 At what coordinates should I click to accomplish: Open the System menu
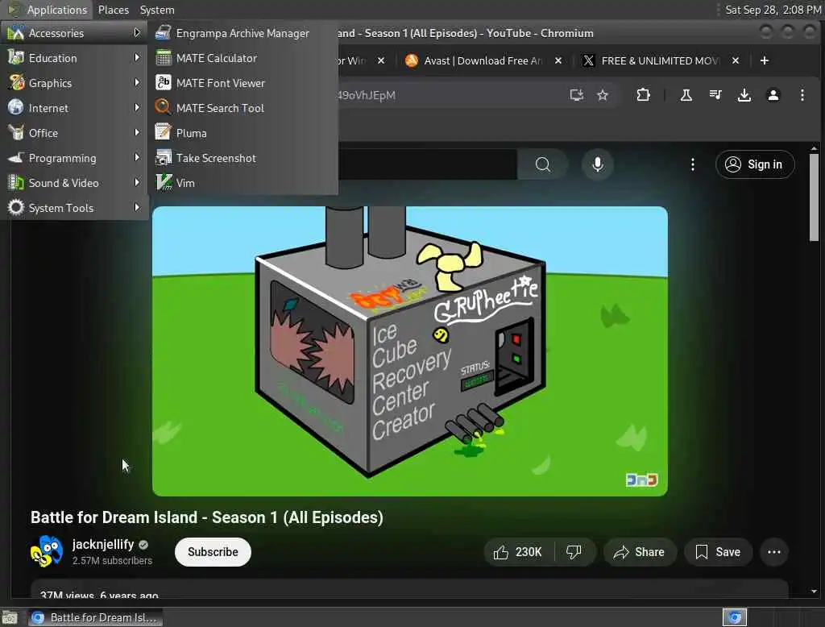[157, 10]
